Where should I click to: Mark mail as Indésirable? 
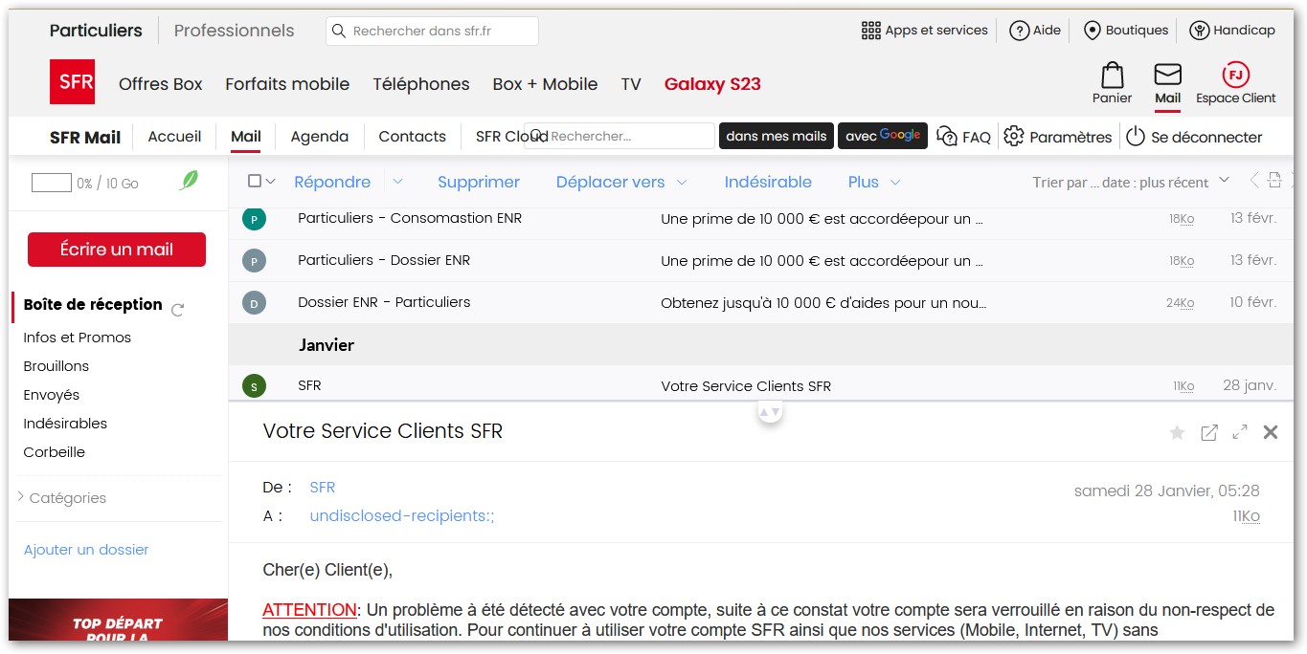[x=768, y=182]
